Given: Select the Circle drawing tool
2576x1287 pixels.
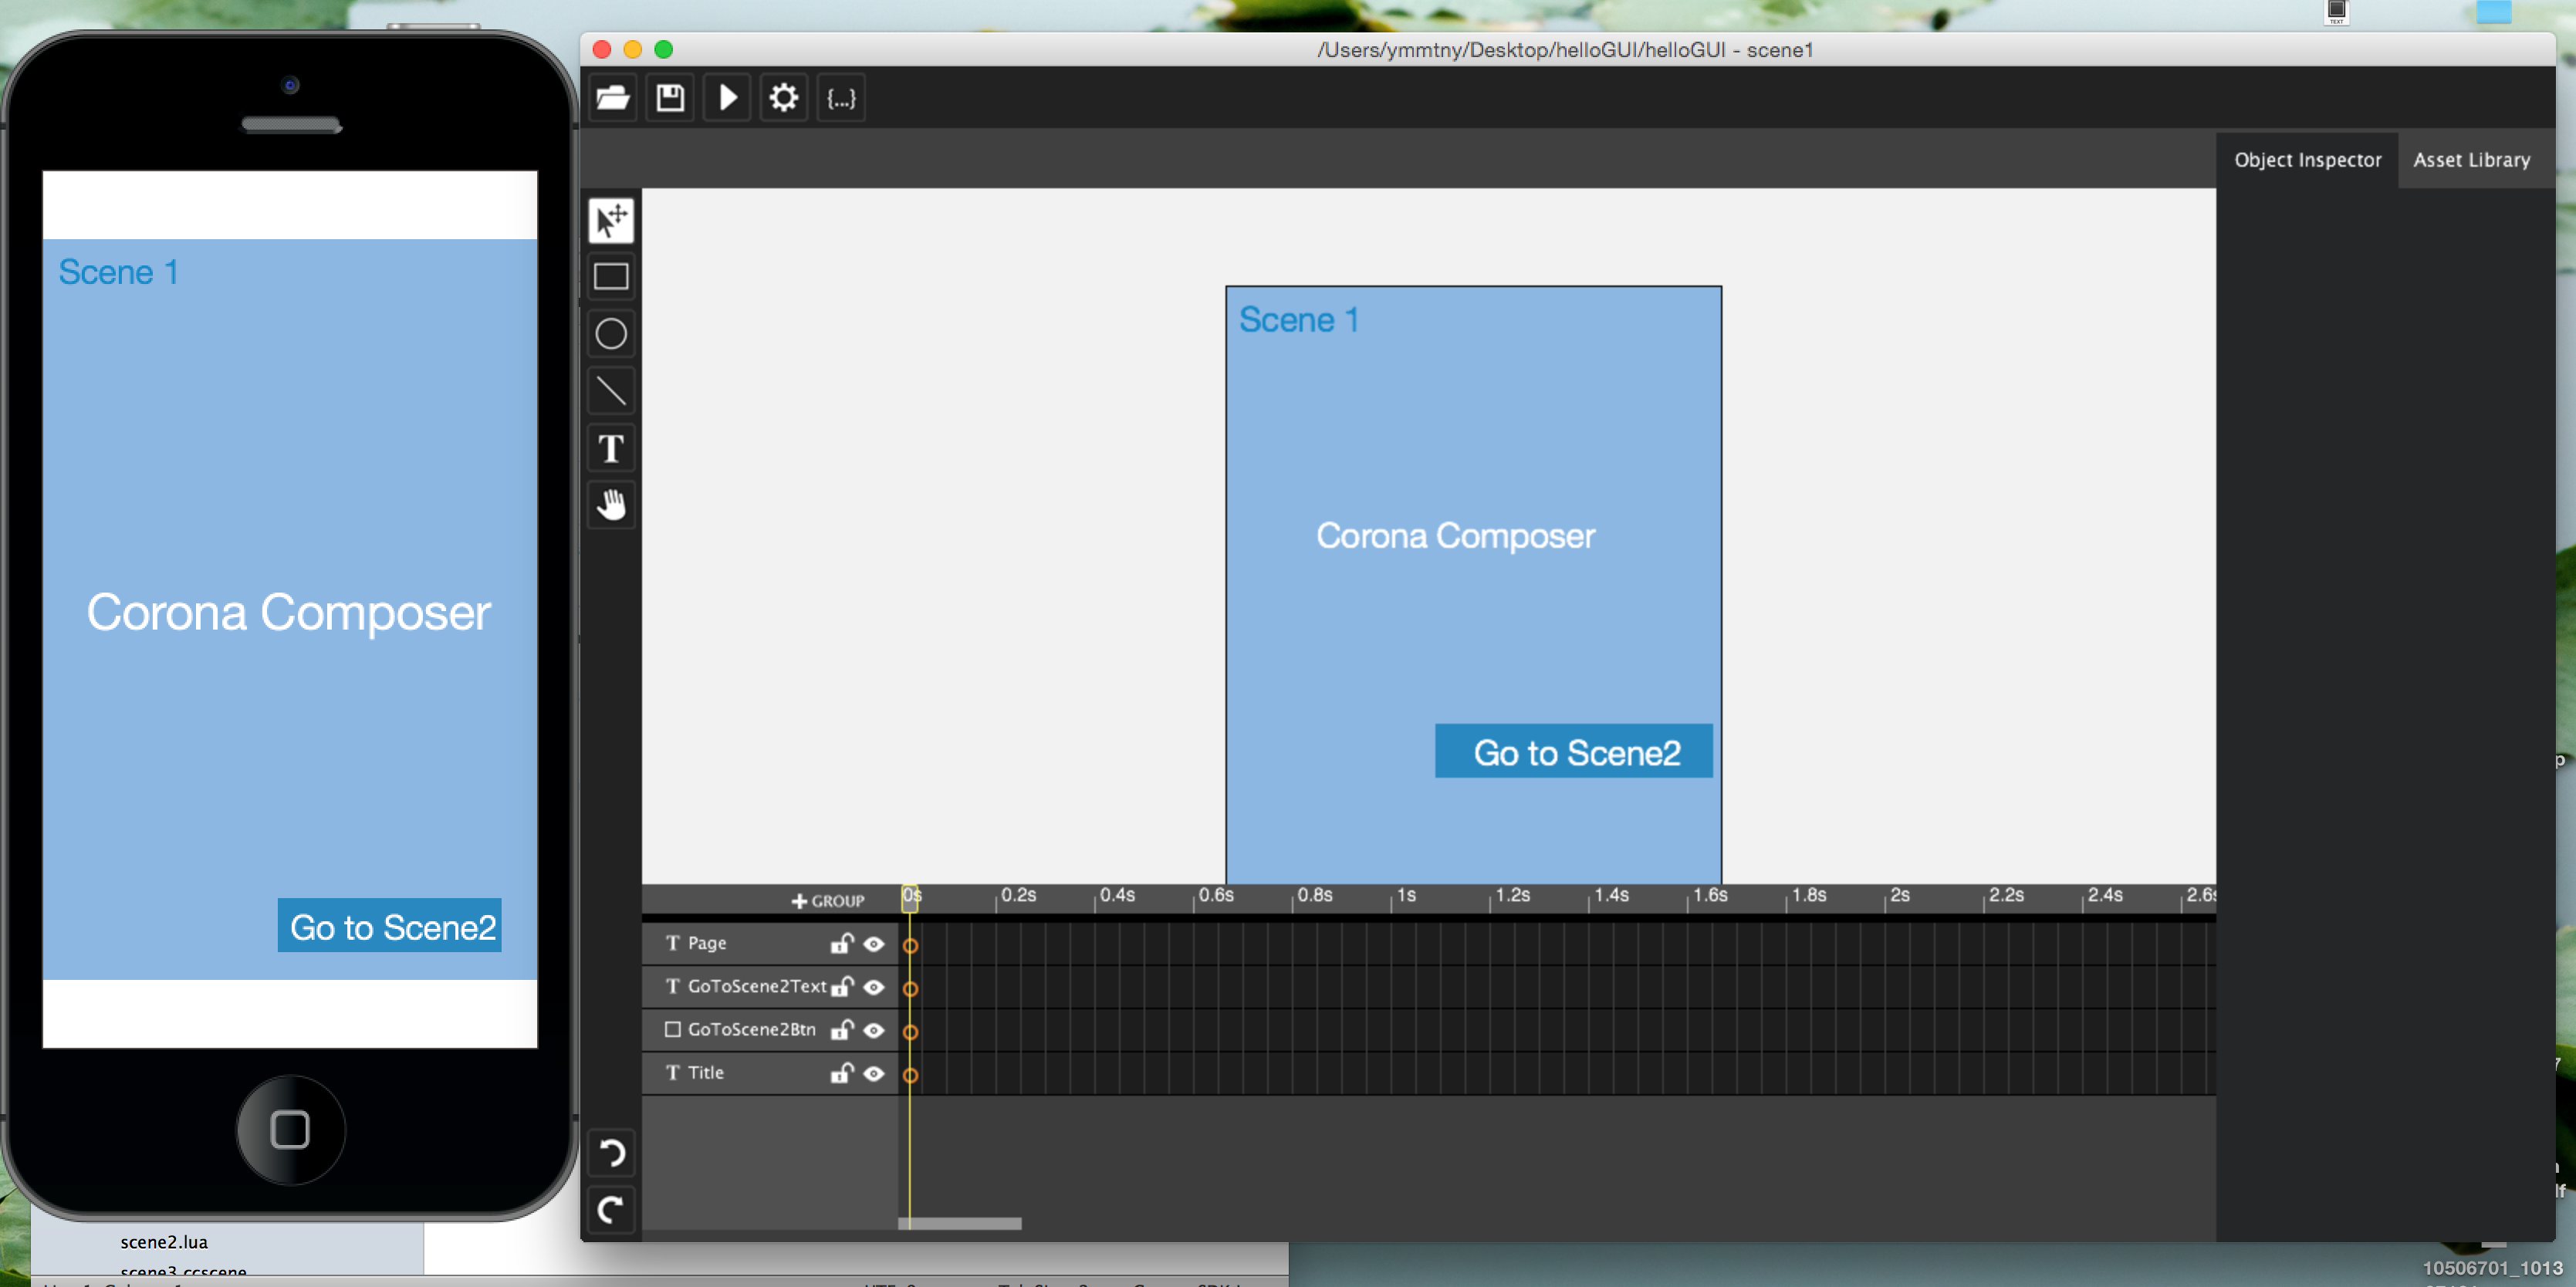Looking at the screenshot, I should [611, 334].
